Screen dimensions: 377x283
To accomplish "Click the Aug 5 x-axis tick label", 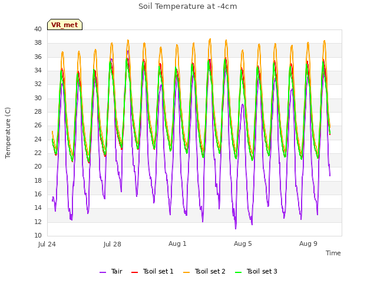I will pos(243,243).
